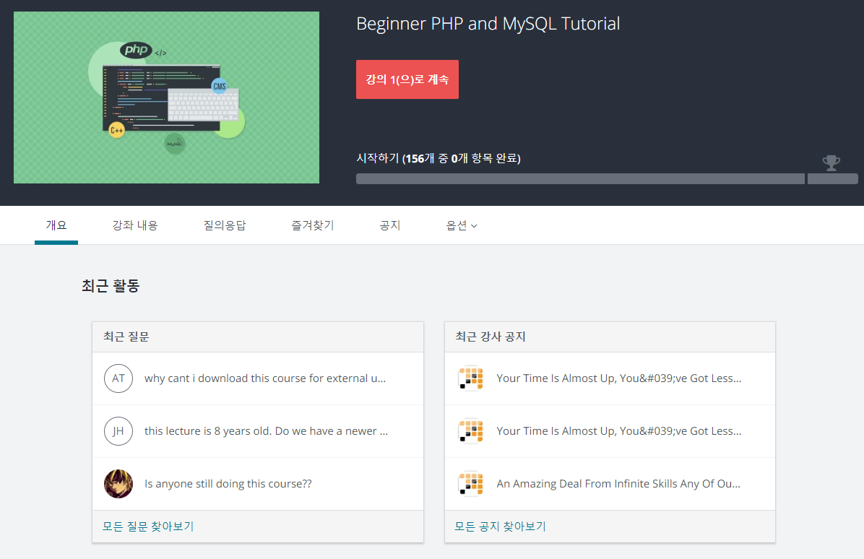This screenshot has height=559, width=864.
Task: Go to the 공지 tab
Action: [x=390, y=225]
